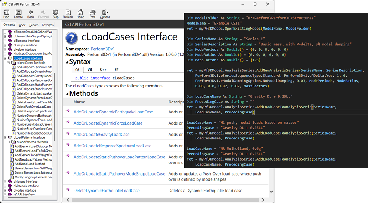Click the Hide toolbar icon
The height and width of the screenshot is (203, 368).
[6, 14]
